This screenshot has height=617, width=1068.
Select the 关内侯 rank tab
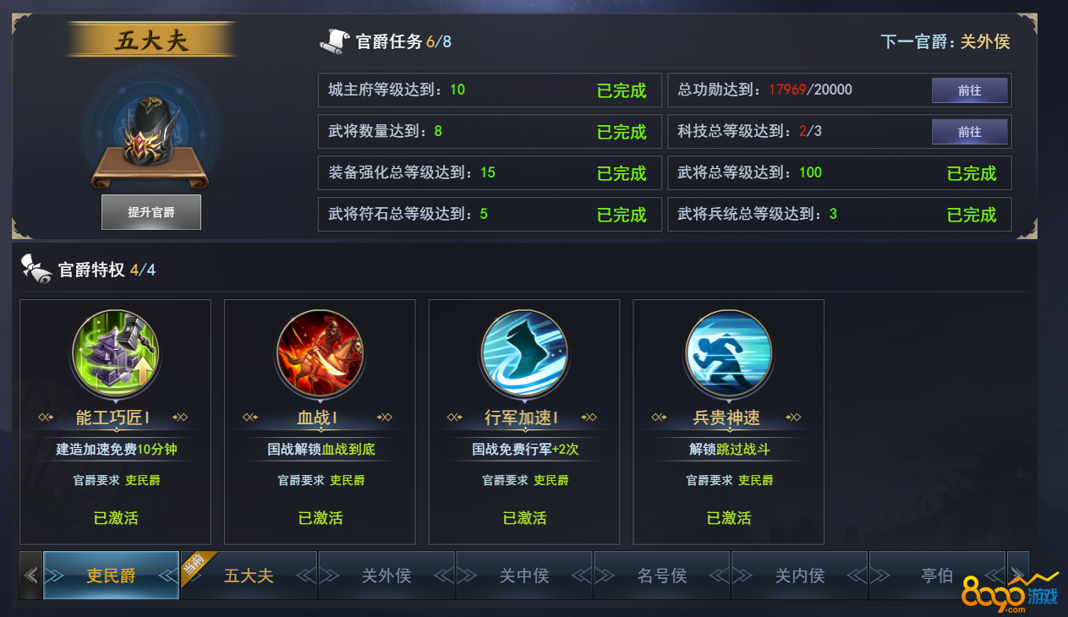pyautogui.click(x=800, y=576)
